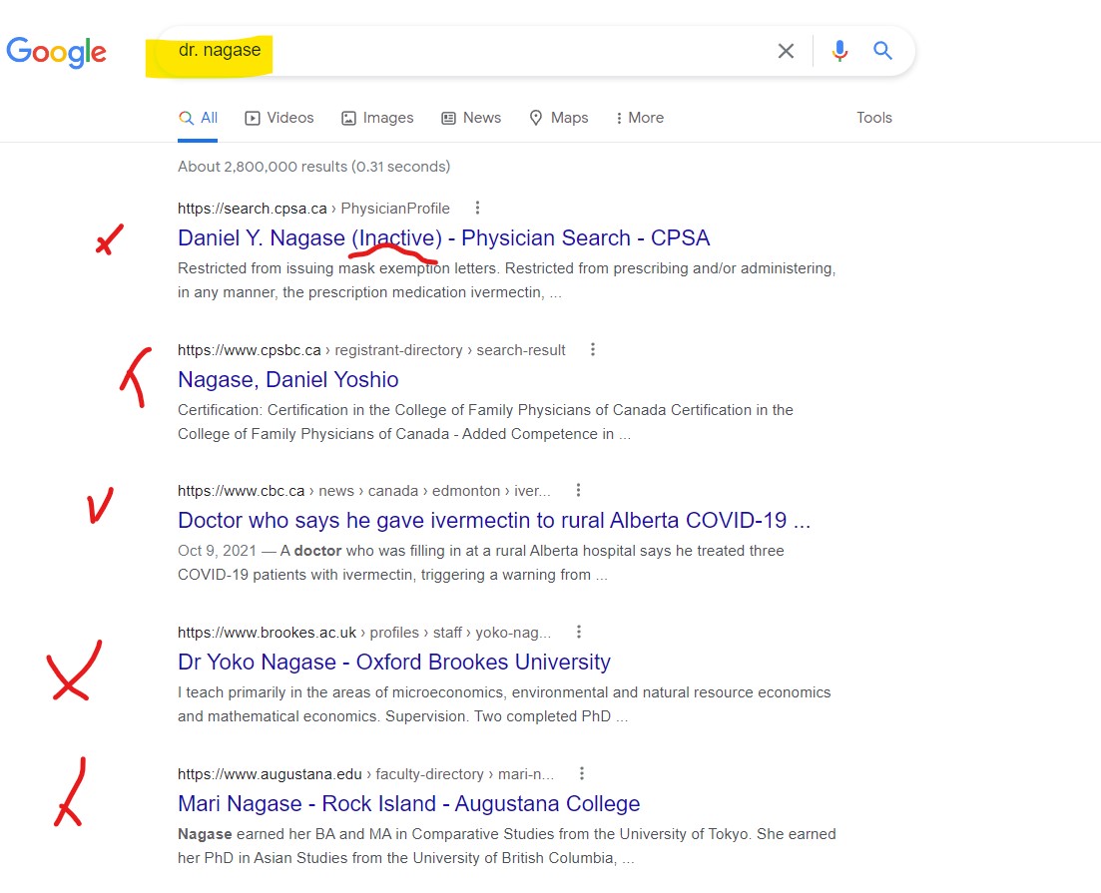Clear the search box with X icon
The height and width of the screenshot is (893, 1101).
[x=786, y=51]
